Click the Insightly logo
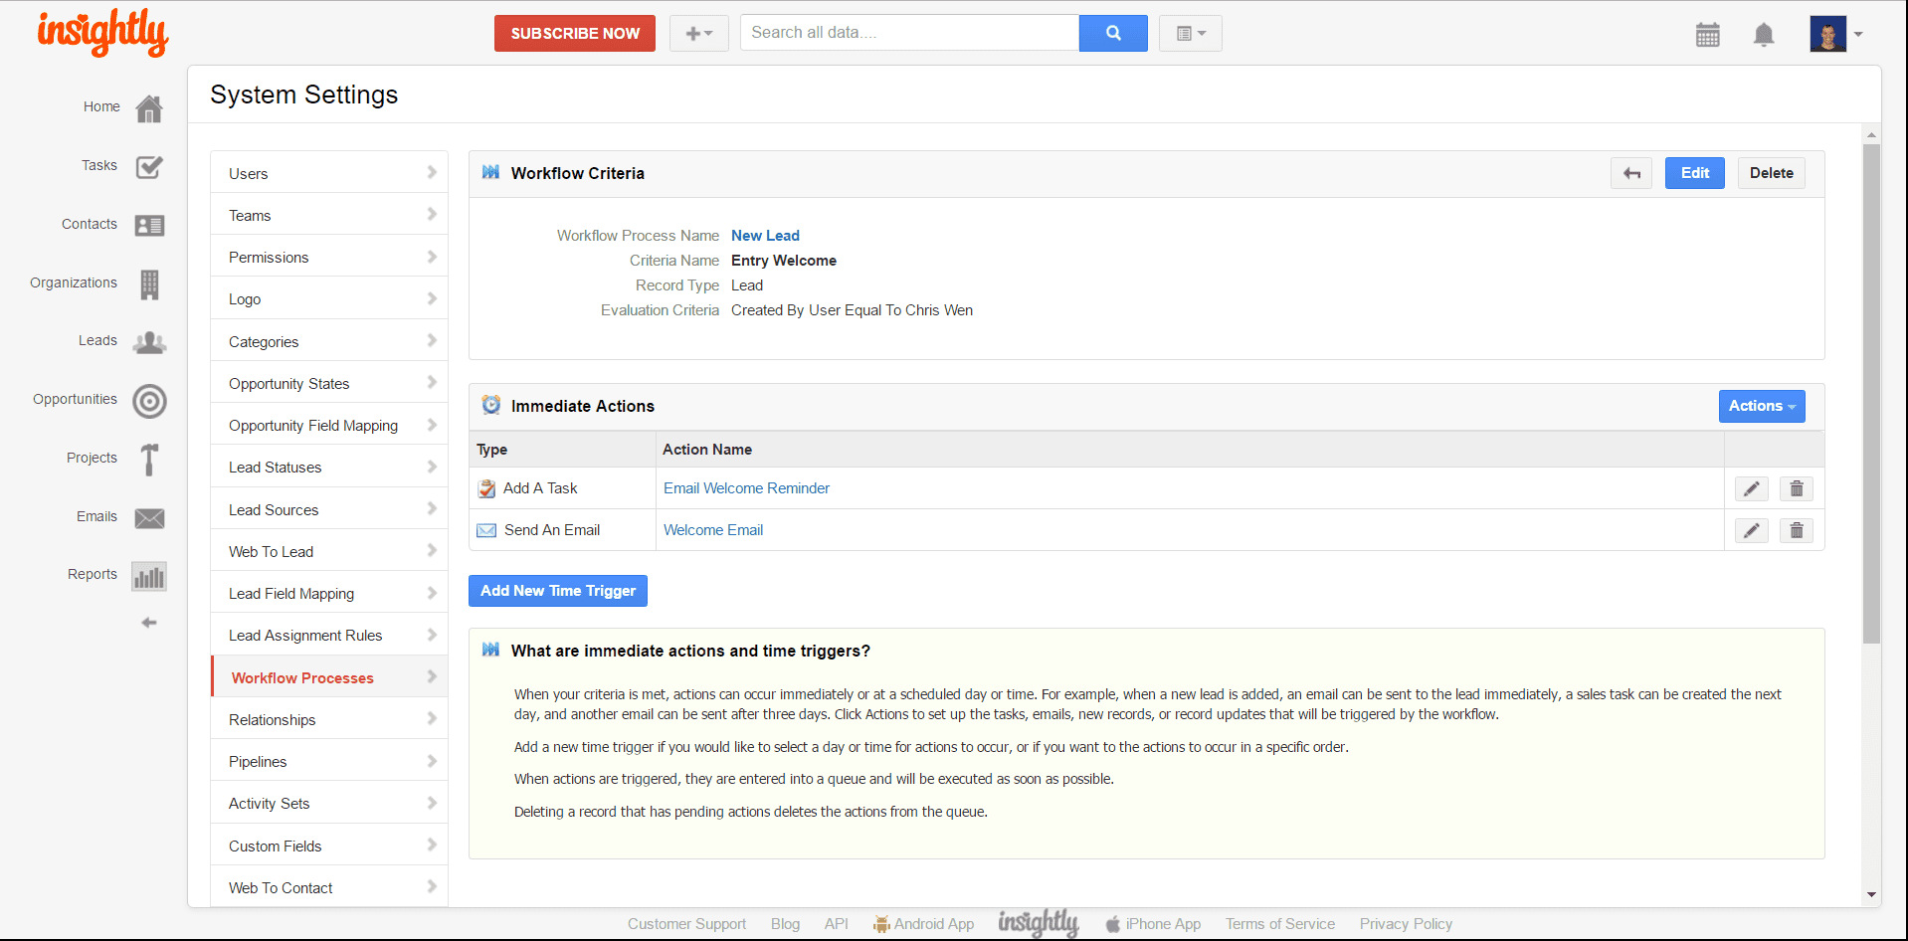Viewport: 1908px width, 941px height. (x=102, y=33)
